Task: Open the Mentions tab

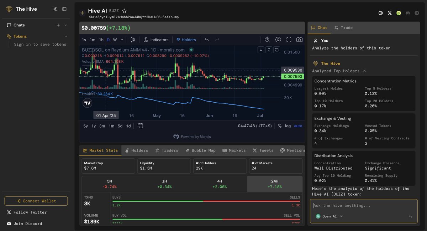Action: pos(292,150)
